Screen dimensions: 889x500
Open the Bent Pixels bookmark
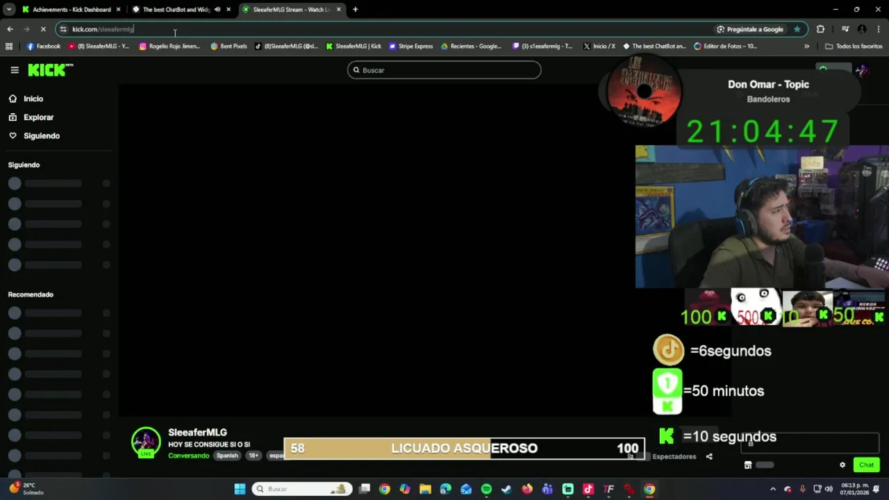pos(229,47)
